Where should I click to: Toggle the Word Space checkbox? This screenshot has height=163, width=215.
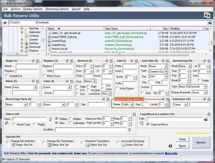pos(117,88)
